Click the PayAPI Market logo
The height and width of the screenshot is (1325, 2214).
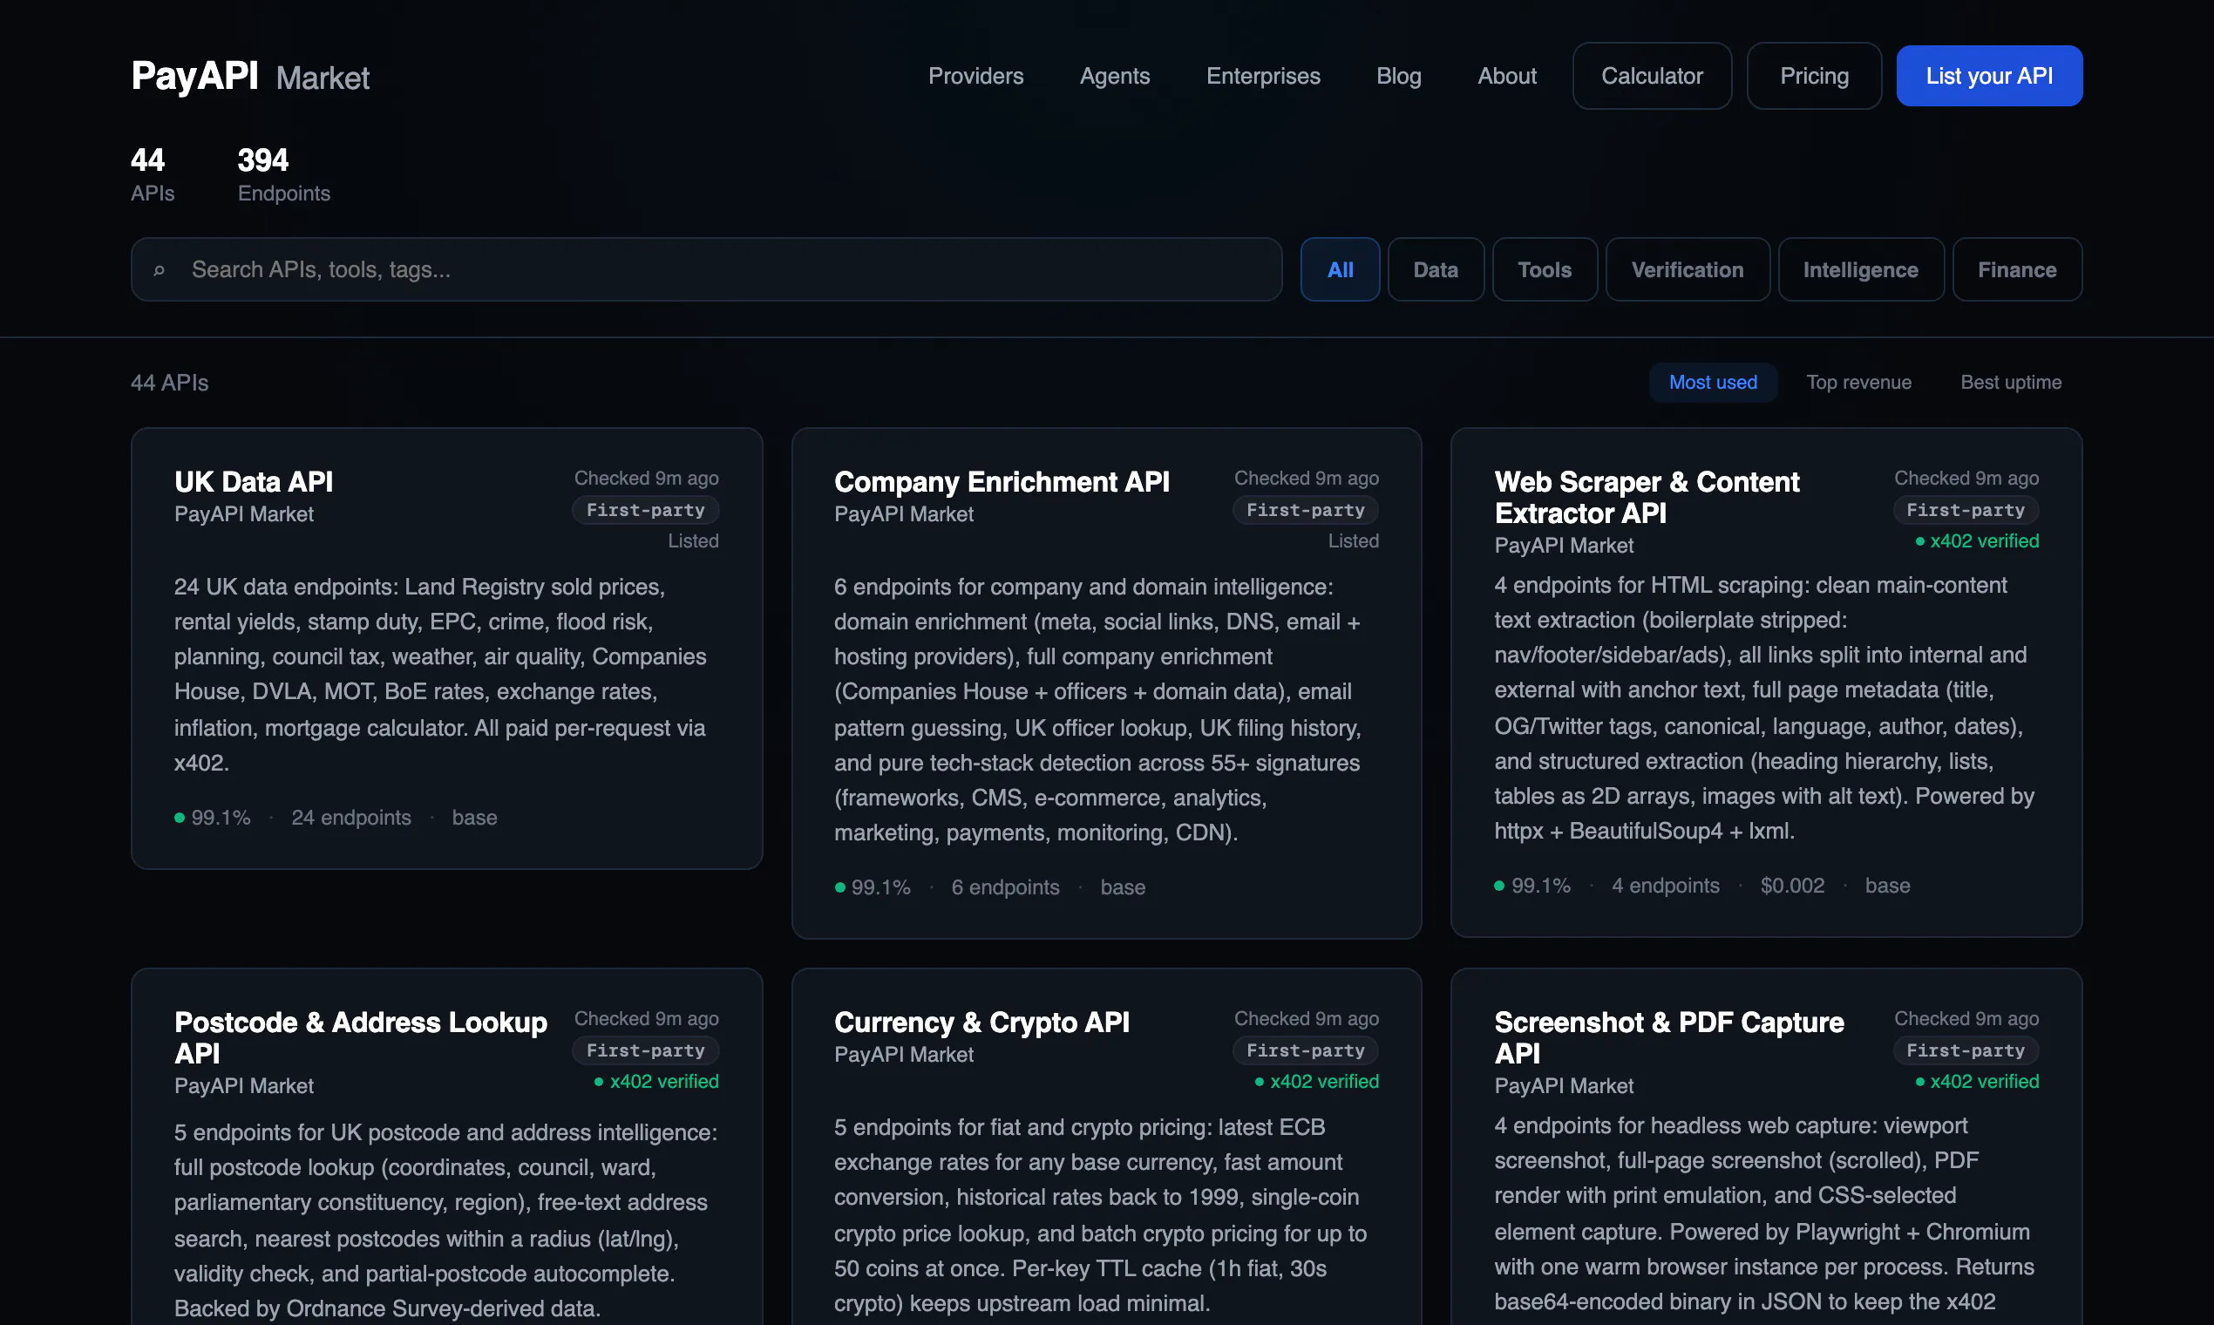point(250,76)
